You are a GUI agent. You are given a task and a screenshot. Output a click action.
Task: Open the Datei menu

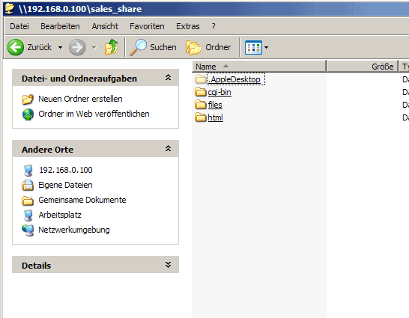pos(19,26)
